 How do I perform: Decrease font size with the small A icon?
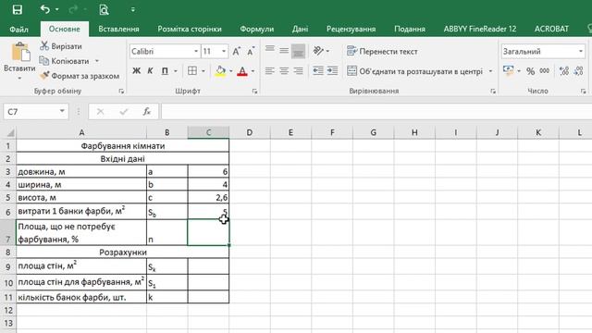click(251, 52)
